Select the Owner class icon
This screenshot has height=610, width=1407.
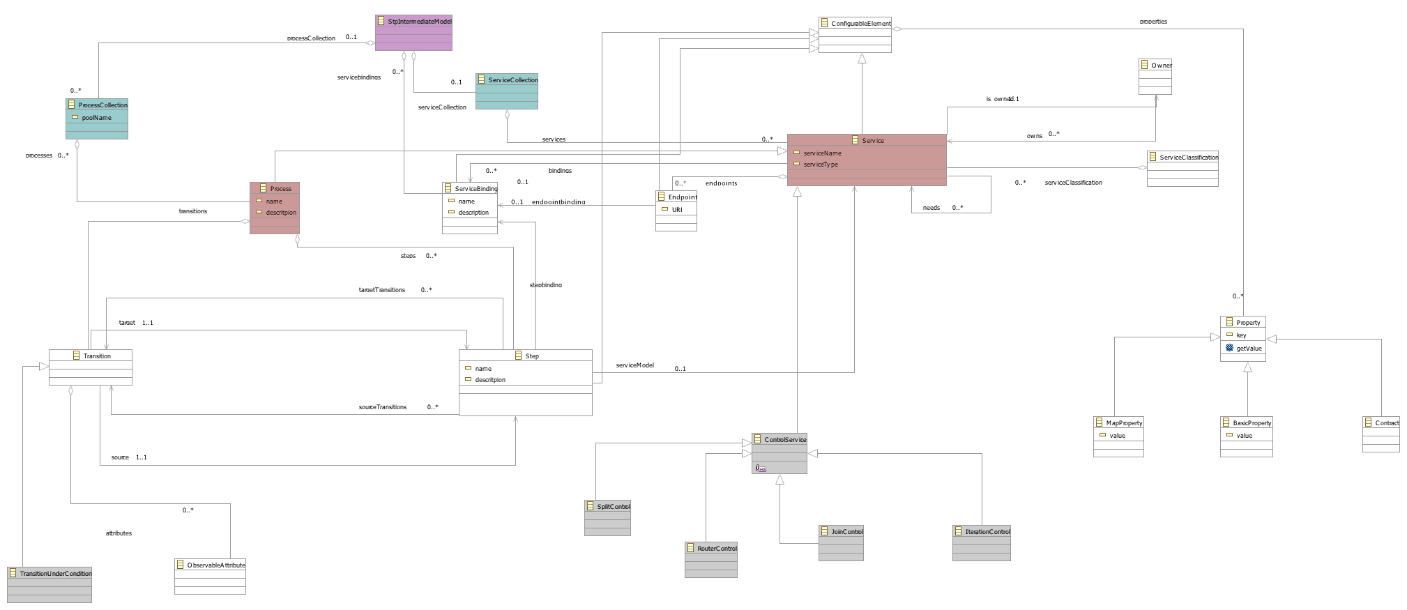1145,65
